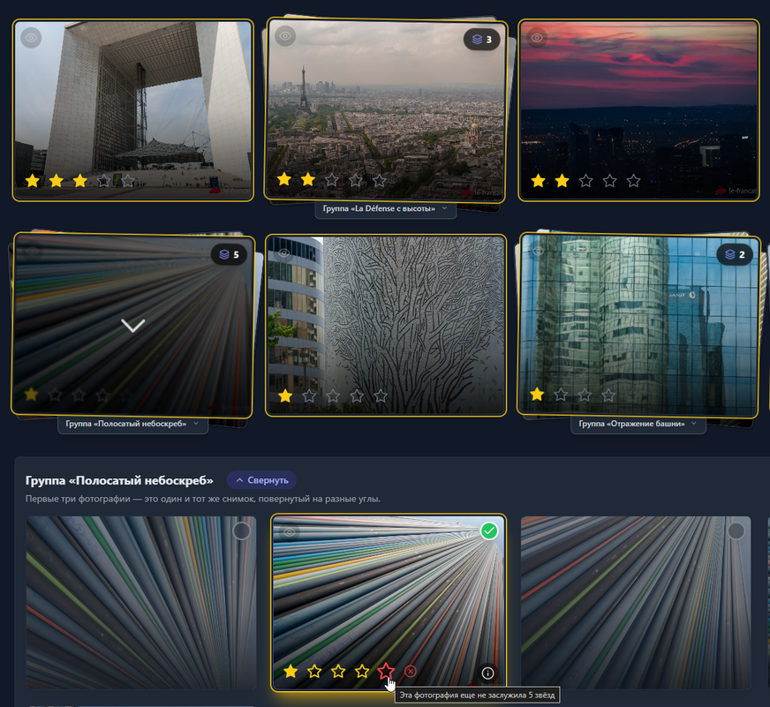
Task: Expand Группа «Отражение башни» dropdown
Action: (639, 425)
